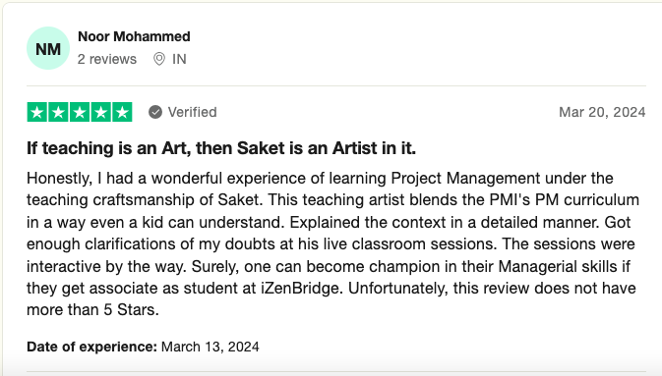
Task: Click the location pin icon
Action: pos(159,59)
